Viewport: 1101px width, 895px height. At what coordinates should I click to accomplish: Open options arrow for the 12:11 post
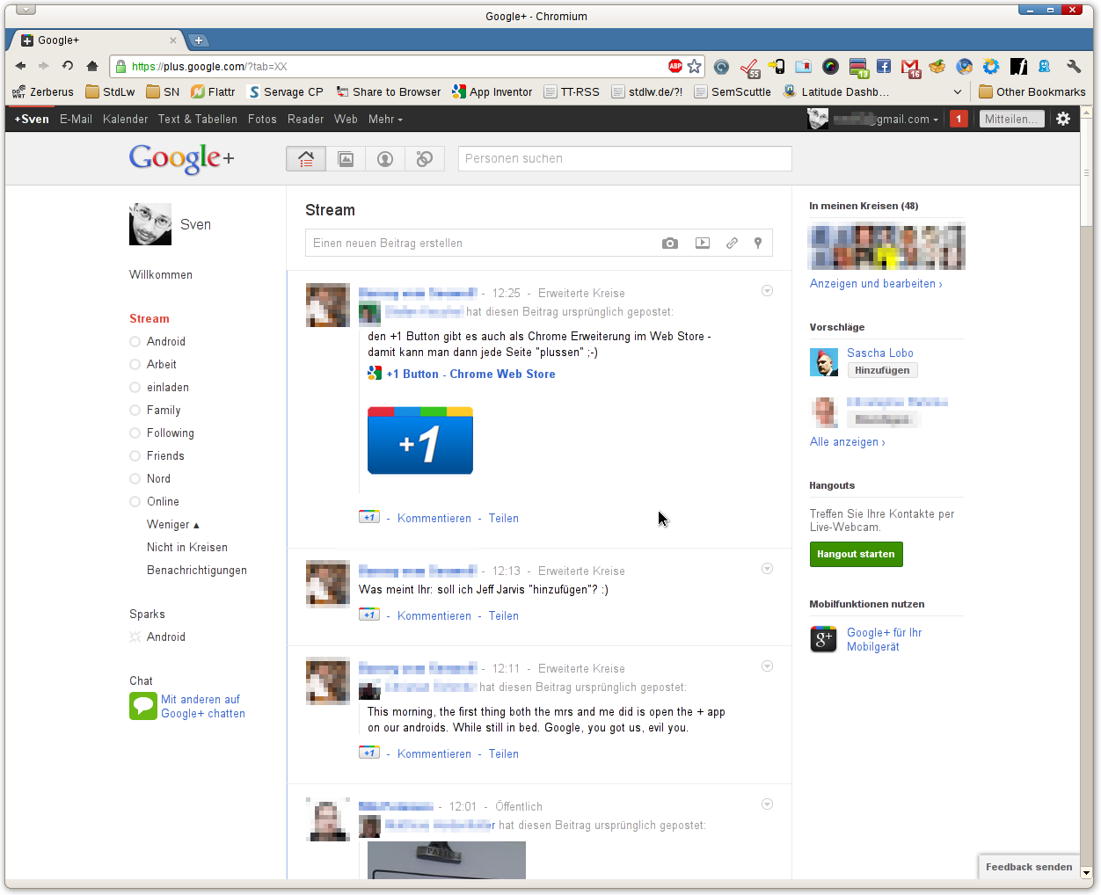pyautogui.click(x=767, y=666)
